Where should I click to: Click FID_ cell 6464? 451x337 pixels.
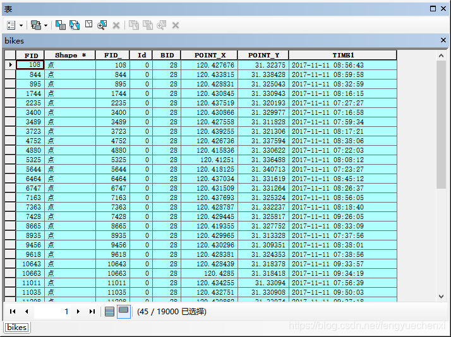pyautogui.click(x=112, y=179)
